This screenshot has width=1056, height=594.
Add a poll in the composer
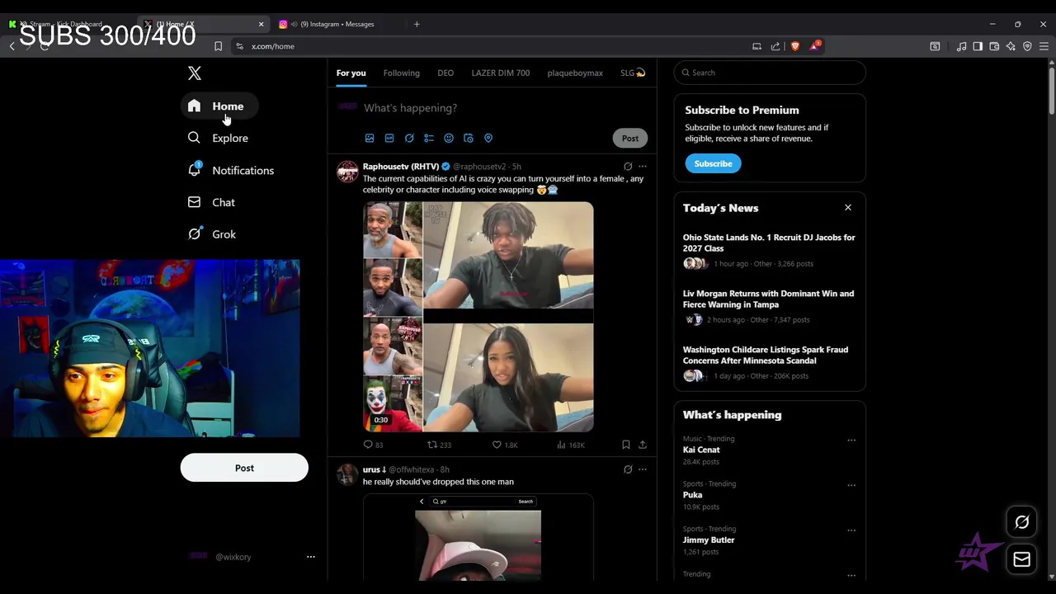429,138
